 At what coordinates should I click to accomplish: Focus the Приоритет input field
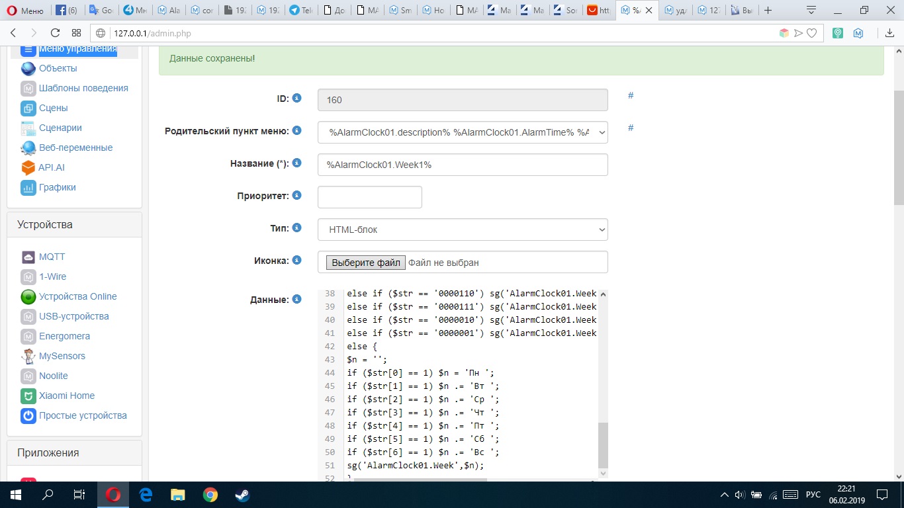(370, 197)
